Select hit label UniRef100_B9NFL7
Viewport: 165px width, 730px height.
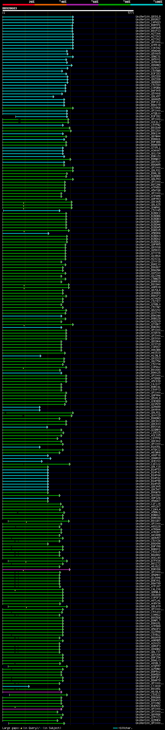[148, 621]
